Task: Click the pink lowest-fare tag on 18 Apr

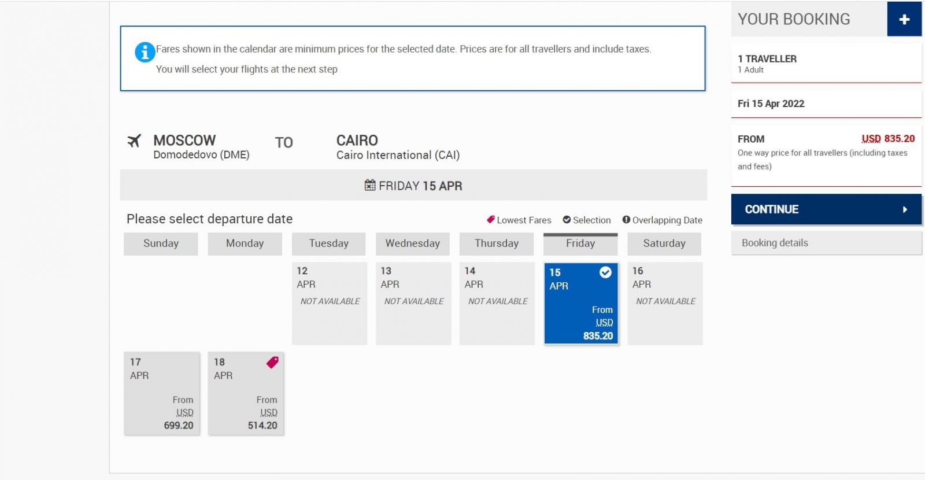Action: point(272,363)
